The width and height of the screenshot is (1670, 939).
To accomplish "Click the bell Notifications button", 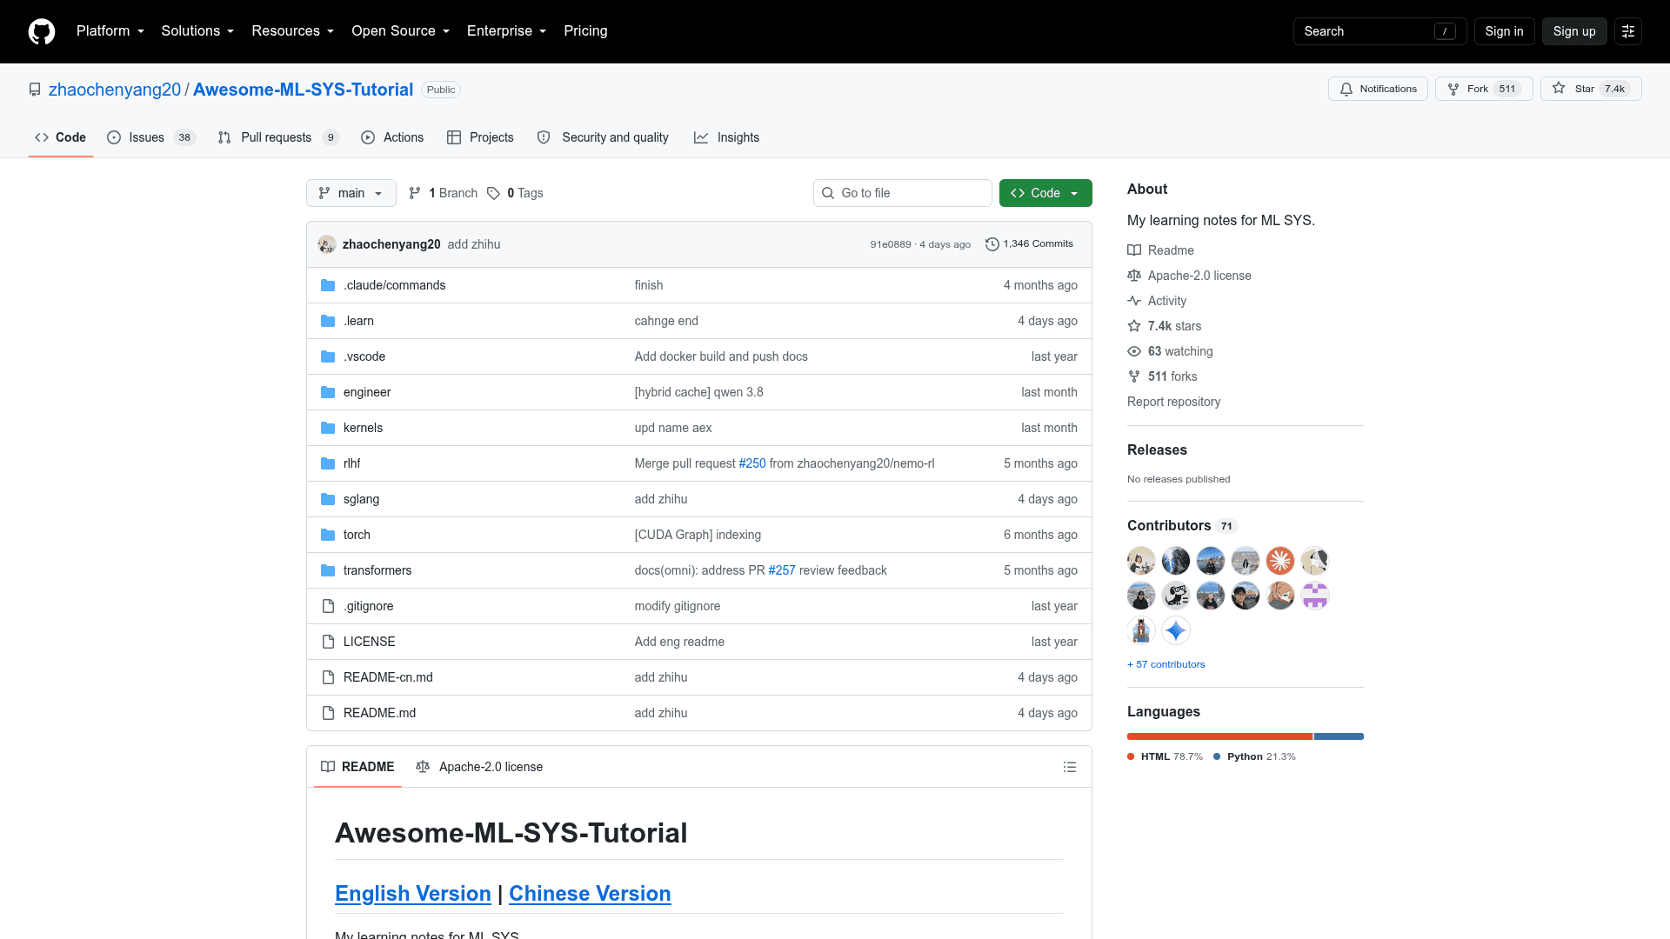I will (x=1378, y=89).
